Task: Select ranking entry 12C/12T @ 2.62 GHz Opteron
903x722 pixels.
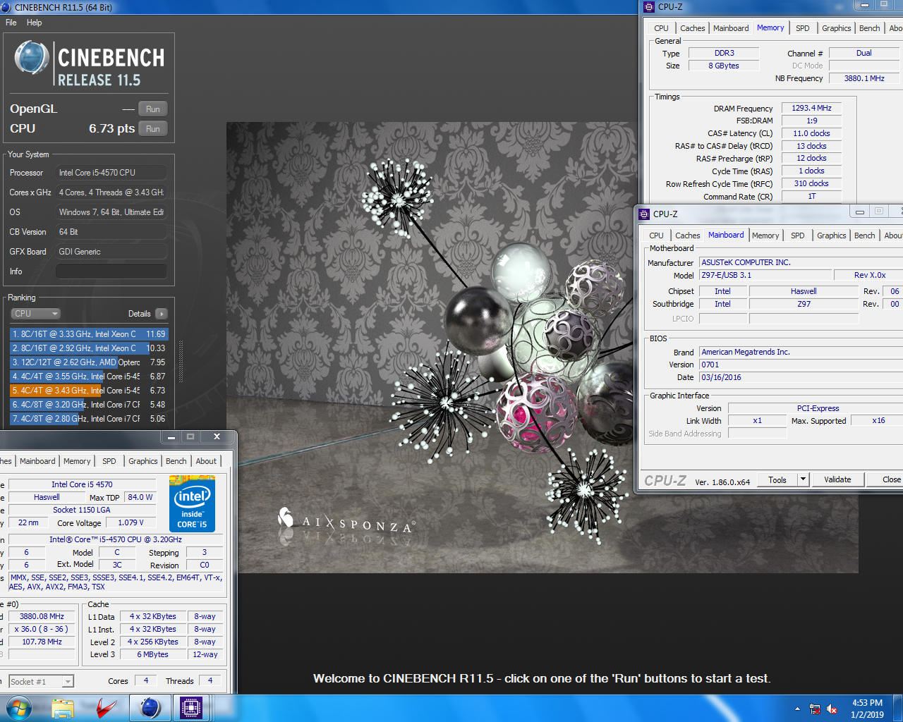Action: click(x=89, y=362)
